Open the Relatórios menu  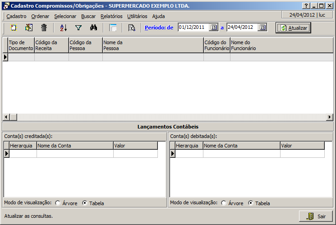click(x=111, y=16)
